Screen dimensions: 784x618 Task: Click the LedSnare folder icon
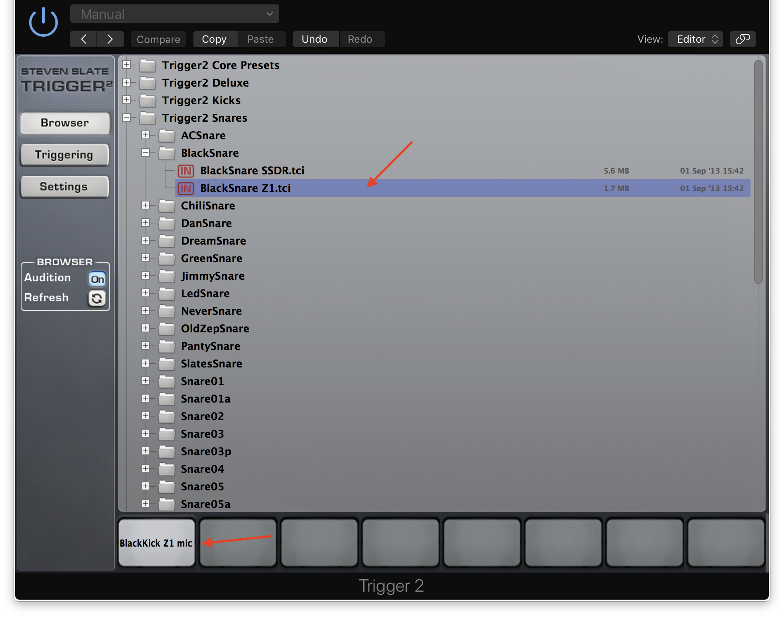pyautogui.click(x=167, y=293)
